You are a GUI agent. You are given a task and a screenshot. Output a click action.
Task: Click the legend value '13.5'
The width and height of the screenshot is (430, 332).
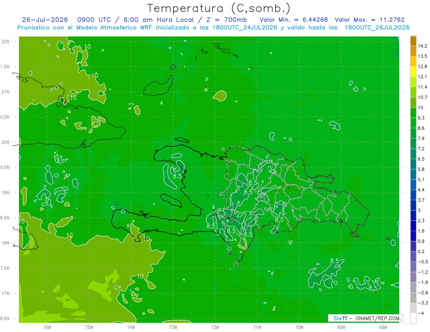(x=423, y=56)
